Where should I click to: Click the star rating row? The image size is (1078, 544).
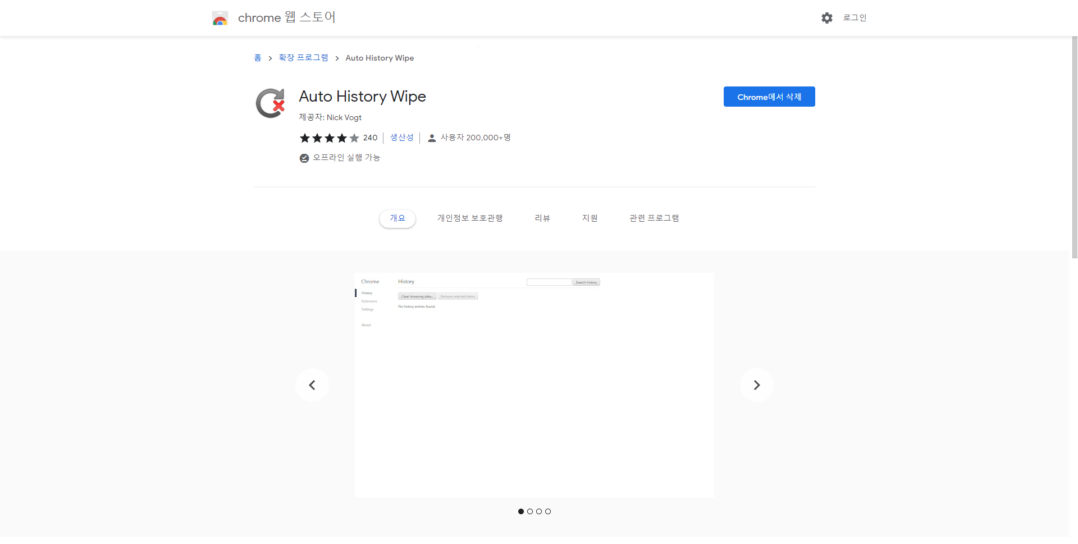coord(329,138)
